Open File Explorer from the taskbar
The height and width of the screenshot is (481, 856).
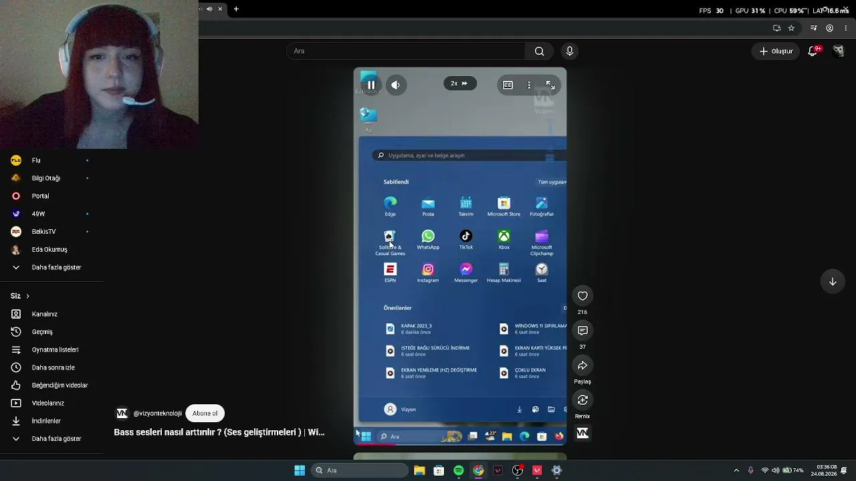coord(419,470)
